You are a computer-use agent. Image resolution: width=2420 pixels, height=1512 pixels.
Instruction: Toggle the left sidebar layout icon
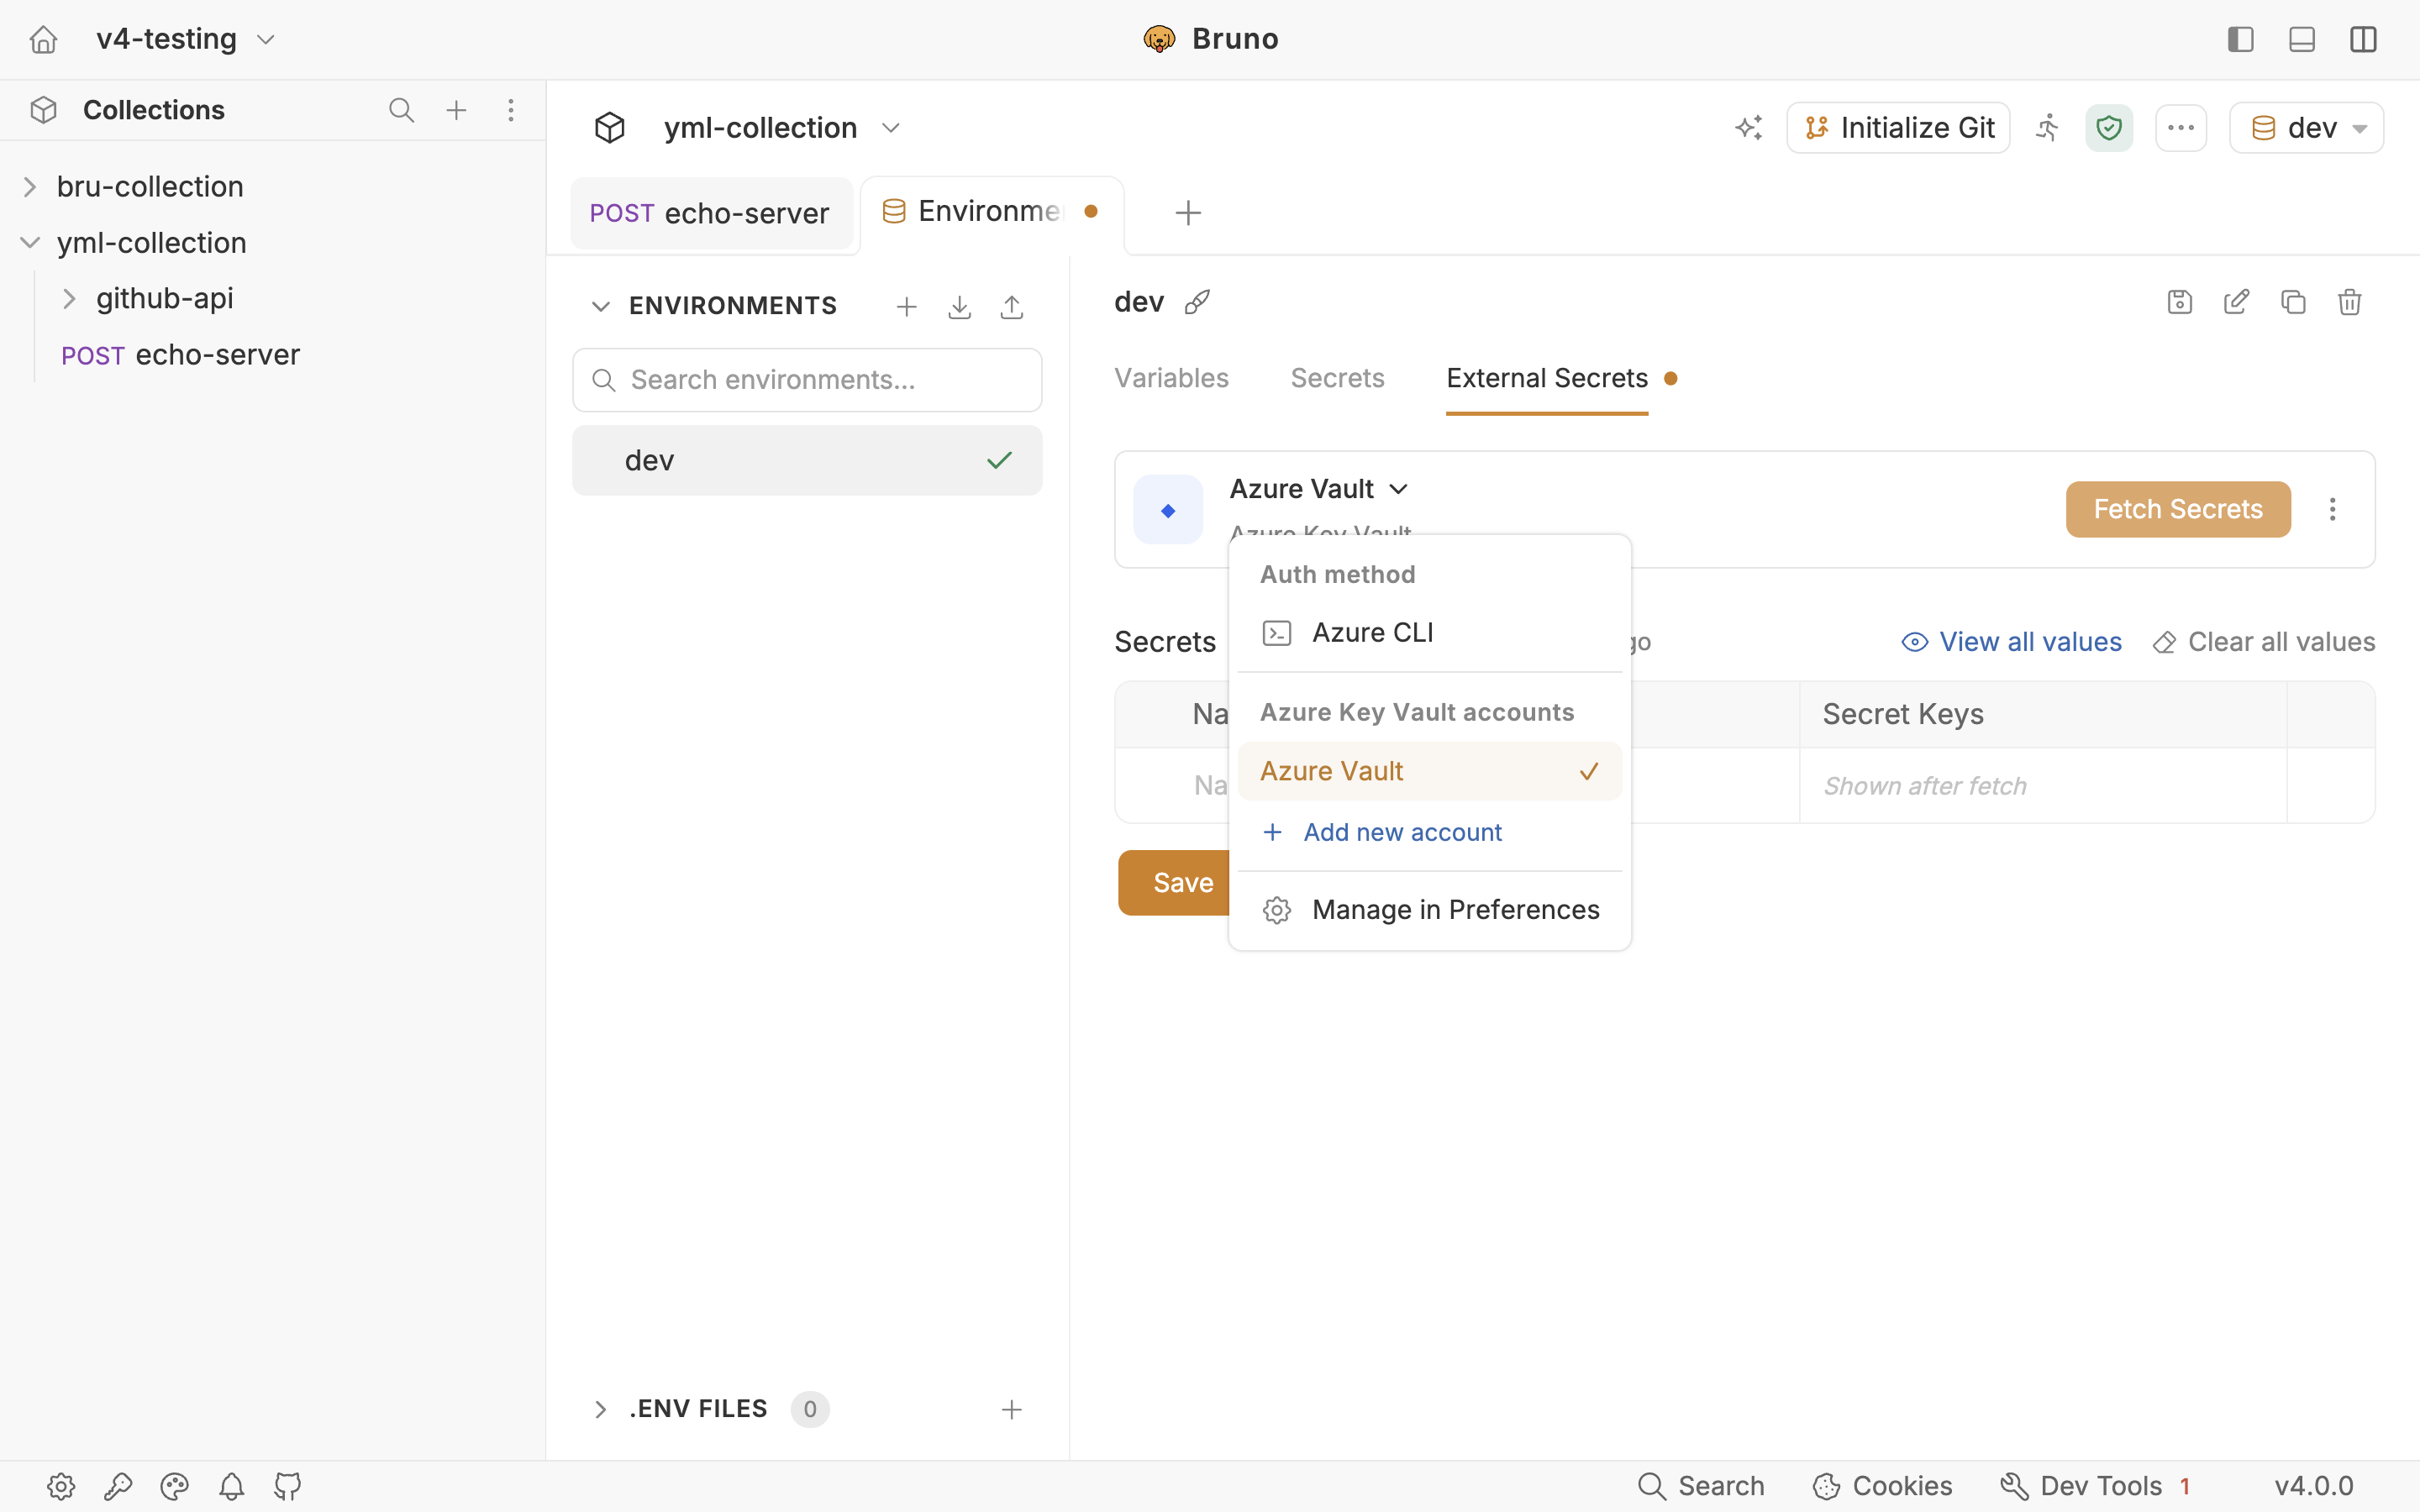click(2241, 39)
